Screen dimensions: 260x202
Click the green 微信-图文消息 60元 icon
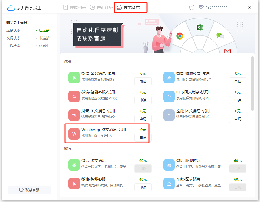(x=74, y=165)
